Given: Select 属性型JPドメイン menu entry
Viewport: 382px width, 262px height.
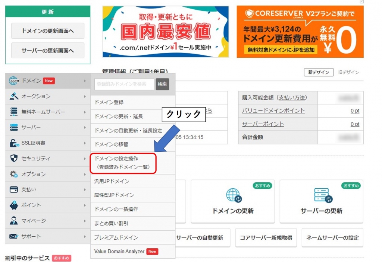Looking at the screenshot, I should (x=133, y=195).
